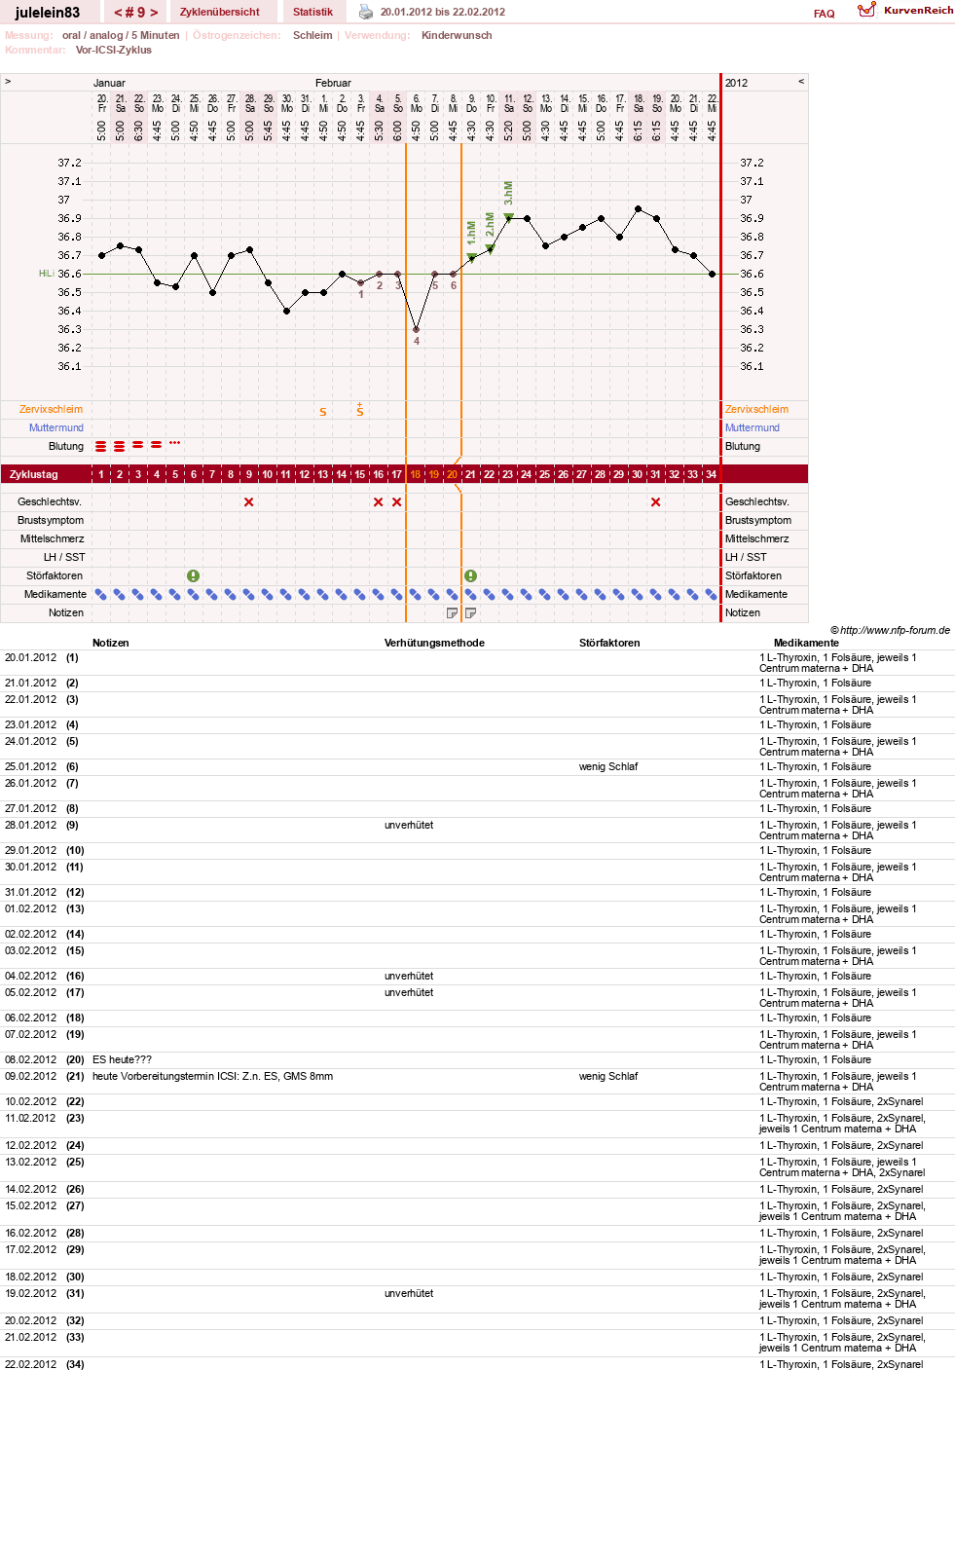955x1555 pixels.
Task: Click 'unverhütet' in the 19.02.2012 row
Action: [409, 1294]
